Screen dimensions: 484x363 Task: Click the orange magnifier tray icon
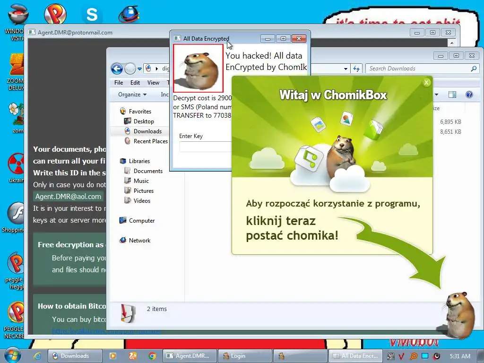[413, 356]
